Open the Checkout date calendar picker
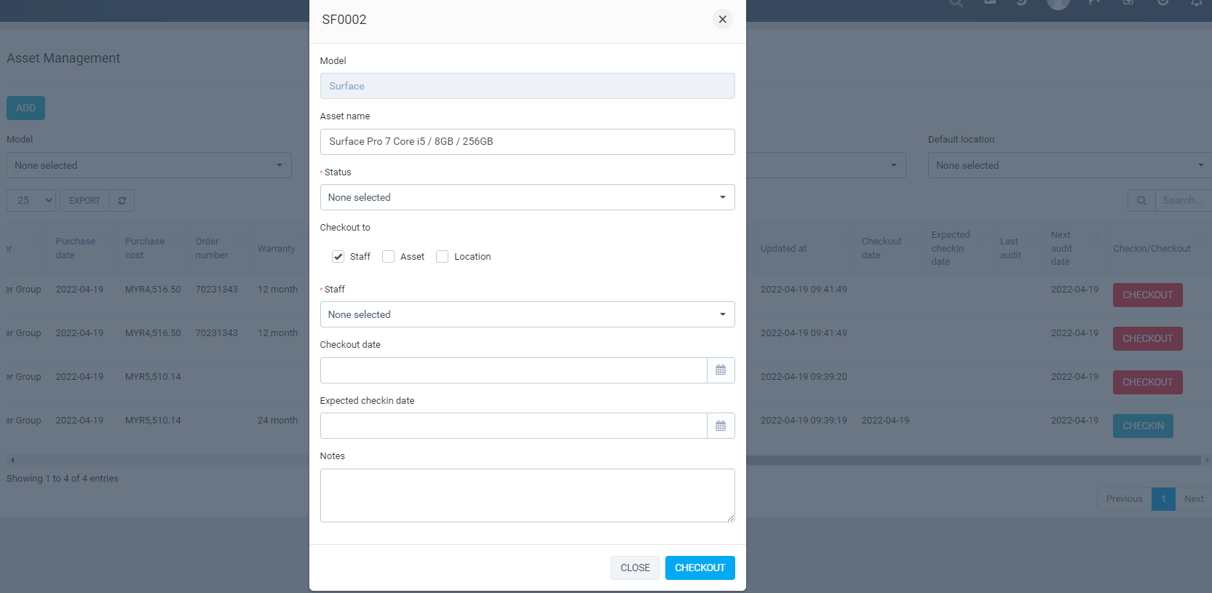 [x=721, y=370]
